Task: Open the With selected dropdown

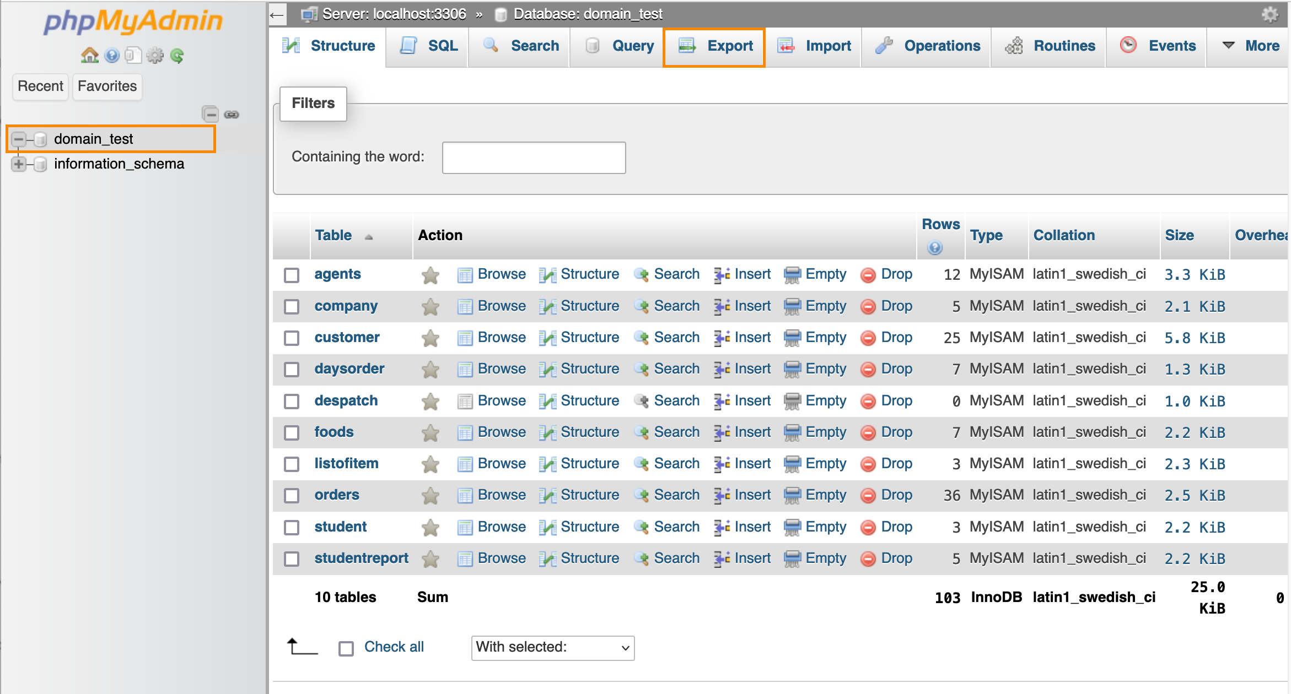Action: coord(552,648)
